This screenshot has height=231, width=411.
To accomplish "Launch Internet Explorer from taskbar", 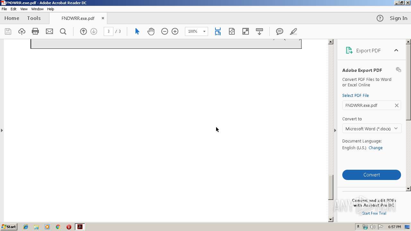I will pyautogui.click(x=26, y=227).
